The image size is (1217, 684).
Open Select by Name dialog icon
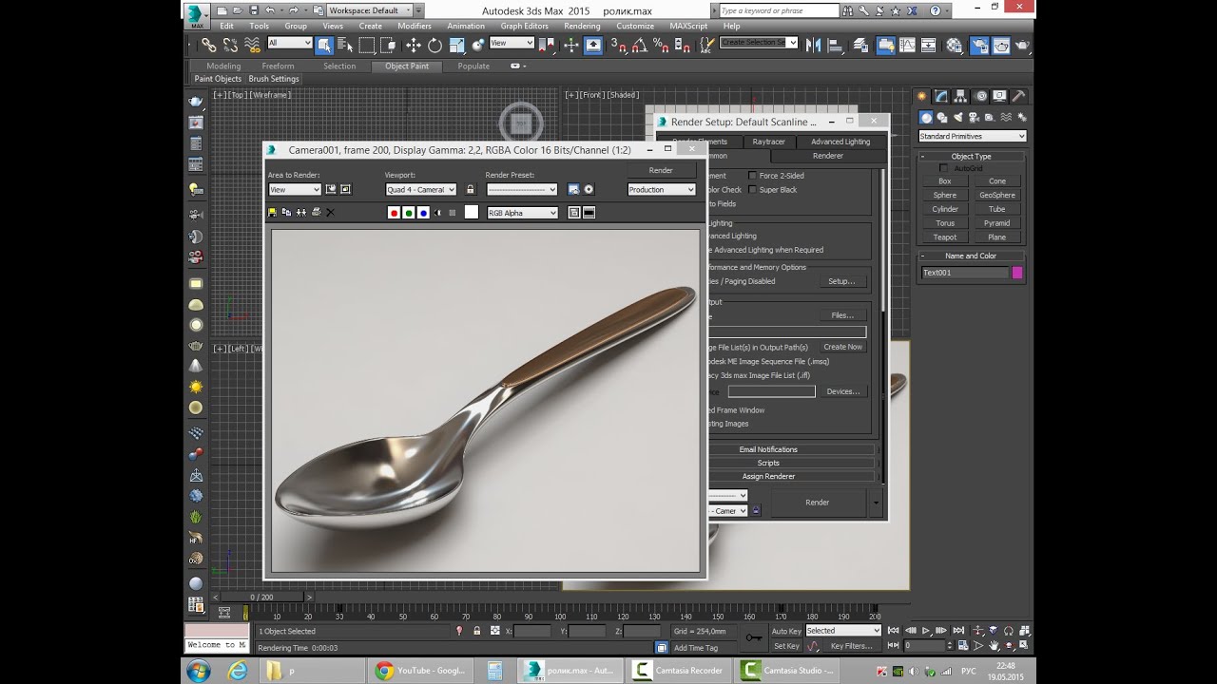pos(346,45)
